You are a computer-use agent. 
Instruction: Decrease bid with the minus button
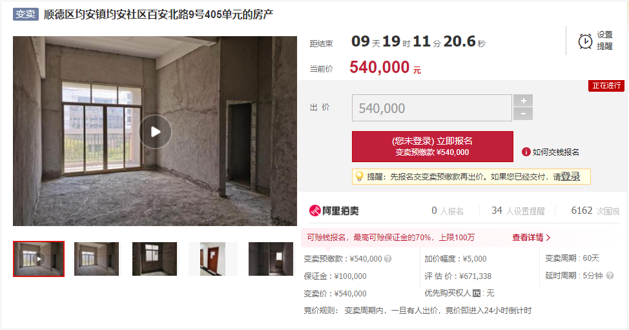click(x=523, y=114)
